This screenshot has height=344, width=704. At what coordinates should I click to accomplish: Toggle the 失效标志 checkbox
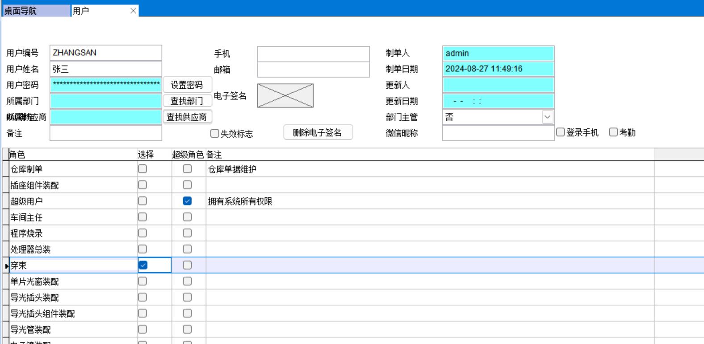pyautogui.click(x=215, y=133)
